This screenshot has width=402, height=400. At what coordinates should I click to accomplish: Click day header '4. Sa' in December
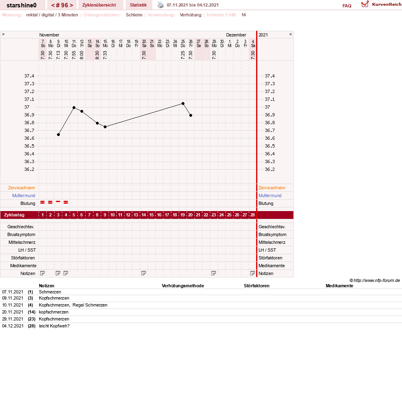tap(253, 43)
